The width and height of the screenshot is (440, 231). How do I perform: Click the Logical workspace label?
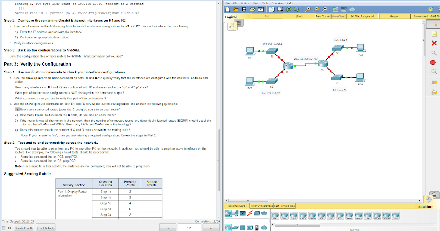point(231,16)
